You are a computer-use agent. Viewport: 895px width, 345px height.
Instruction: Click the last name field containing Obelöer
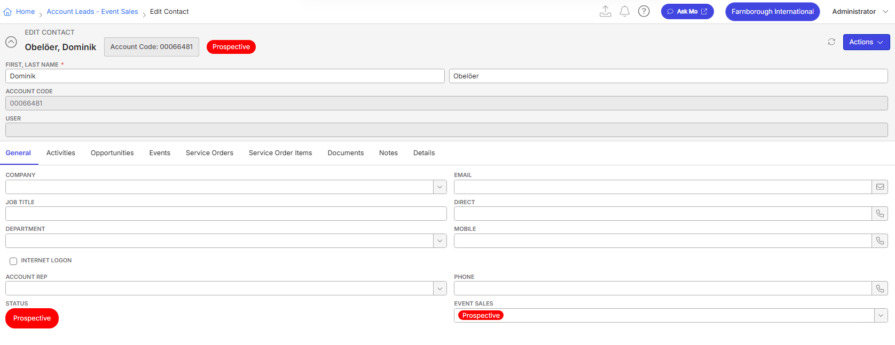point(669,76)
